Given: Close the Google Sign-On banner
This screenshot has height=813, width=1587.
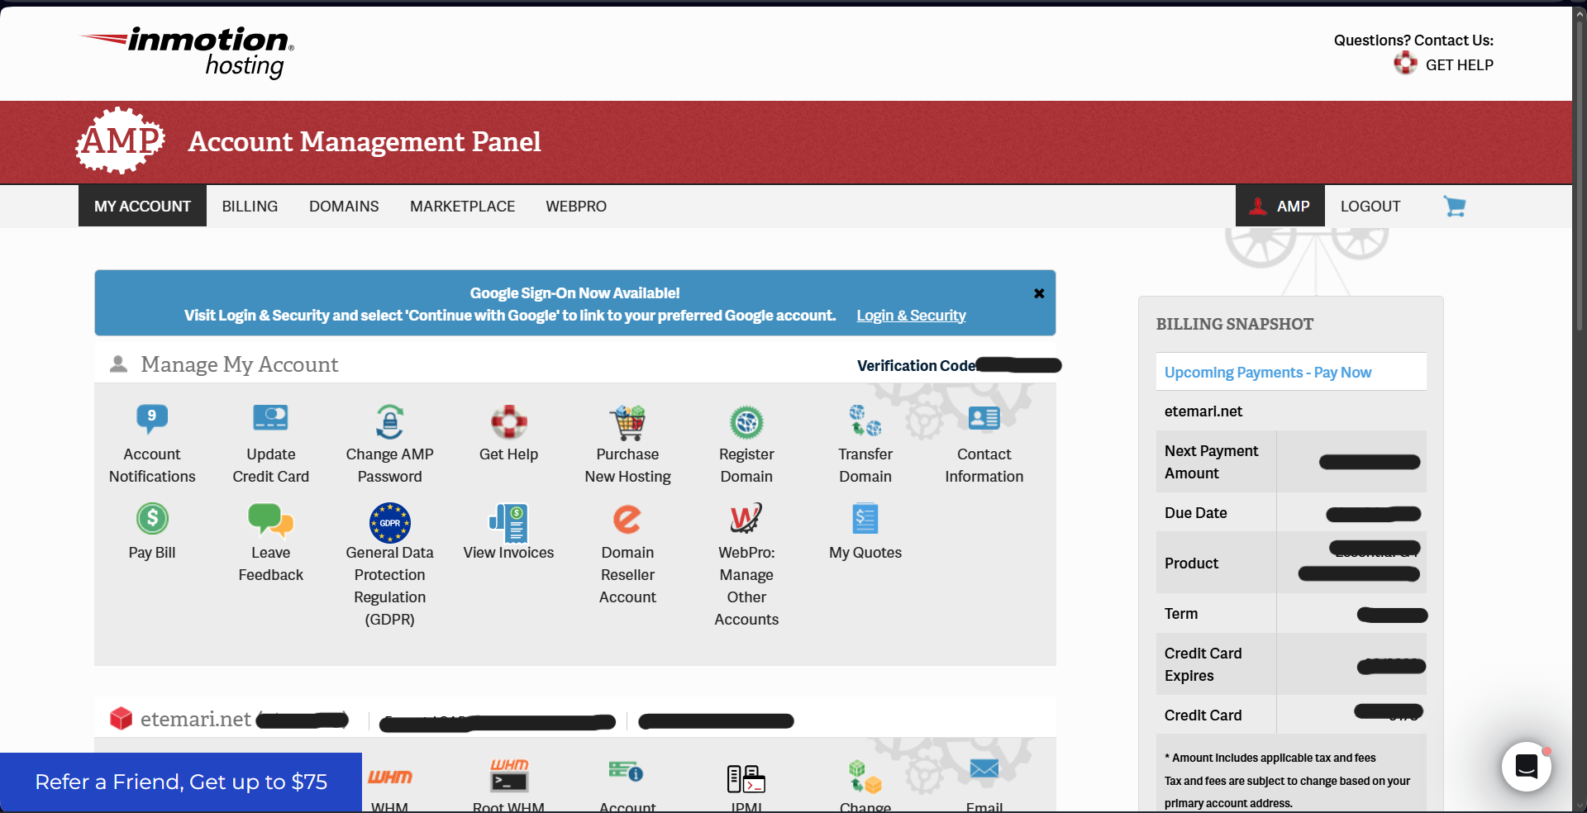Looking at the screenshot, I should (x=1039, y=293).
